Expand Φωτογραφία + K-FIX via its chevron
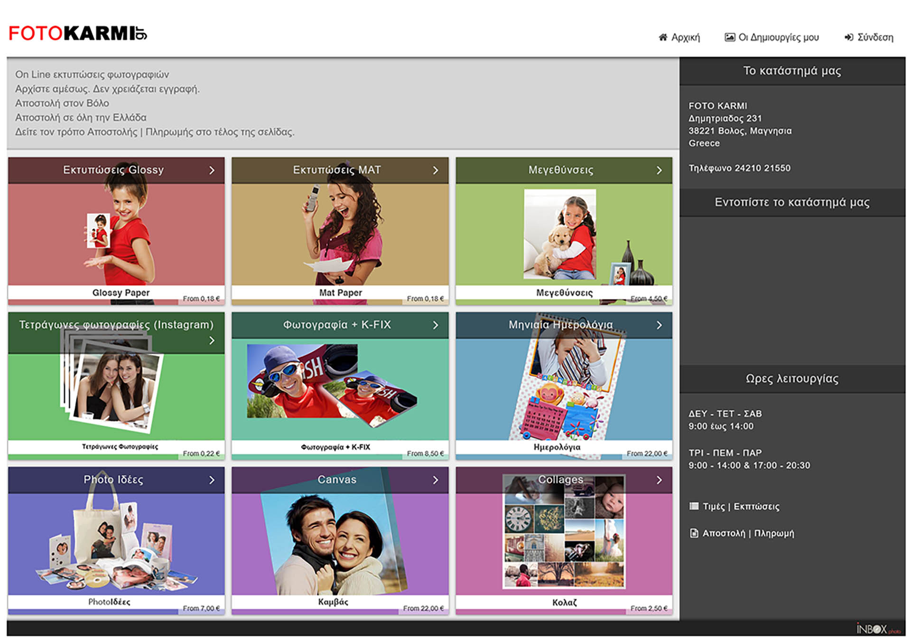The height and width of the screenshot is (640, 911). (x=436, y=325)
